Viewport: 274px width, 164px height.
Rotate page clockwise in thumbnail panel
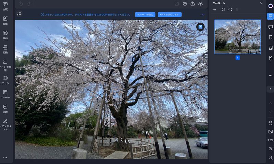(x=230, y=10)
